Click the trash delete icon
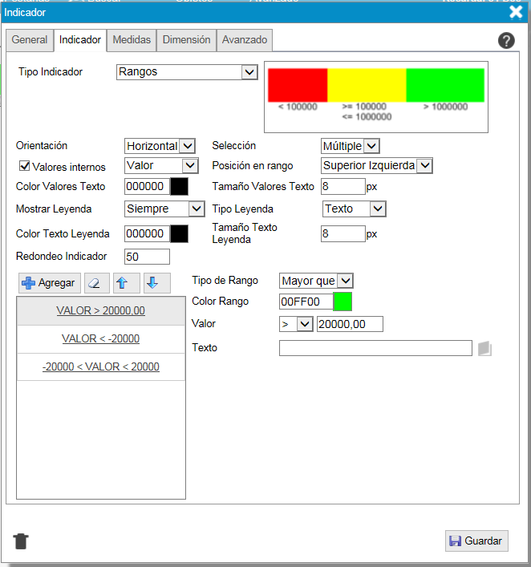Viewport: 531px width, 567px height. click(21, 541)
